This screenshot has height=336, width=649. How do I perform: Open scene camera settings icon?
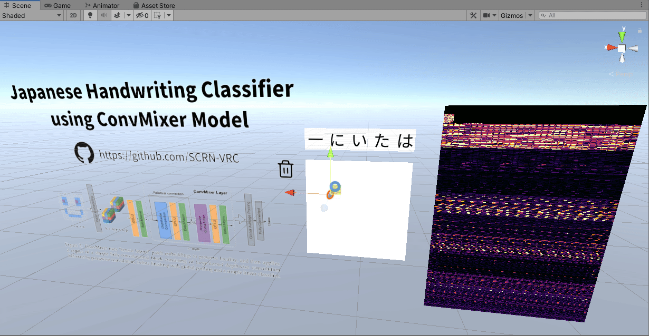[x=486, y=15]
